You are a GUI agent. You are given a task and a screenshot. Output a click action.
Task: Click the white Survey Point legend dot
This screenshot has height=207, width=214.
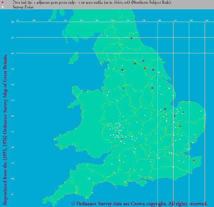pos(3,7)
